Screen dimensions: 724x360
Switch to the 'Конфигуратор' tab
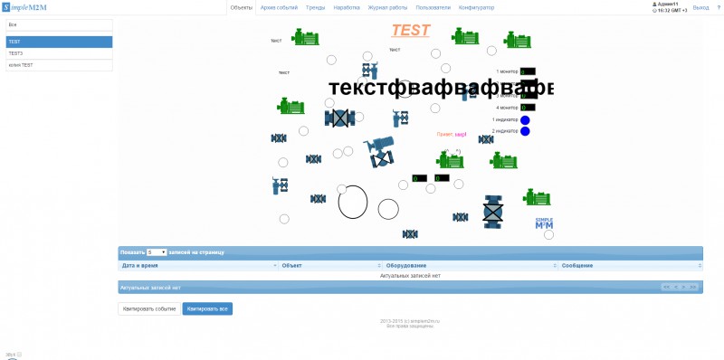[x=476, y=8]
